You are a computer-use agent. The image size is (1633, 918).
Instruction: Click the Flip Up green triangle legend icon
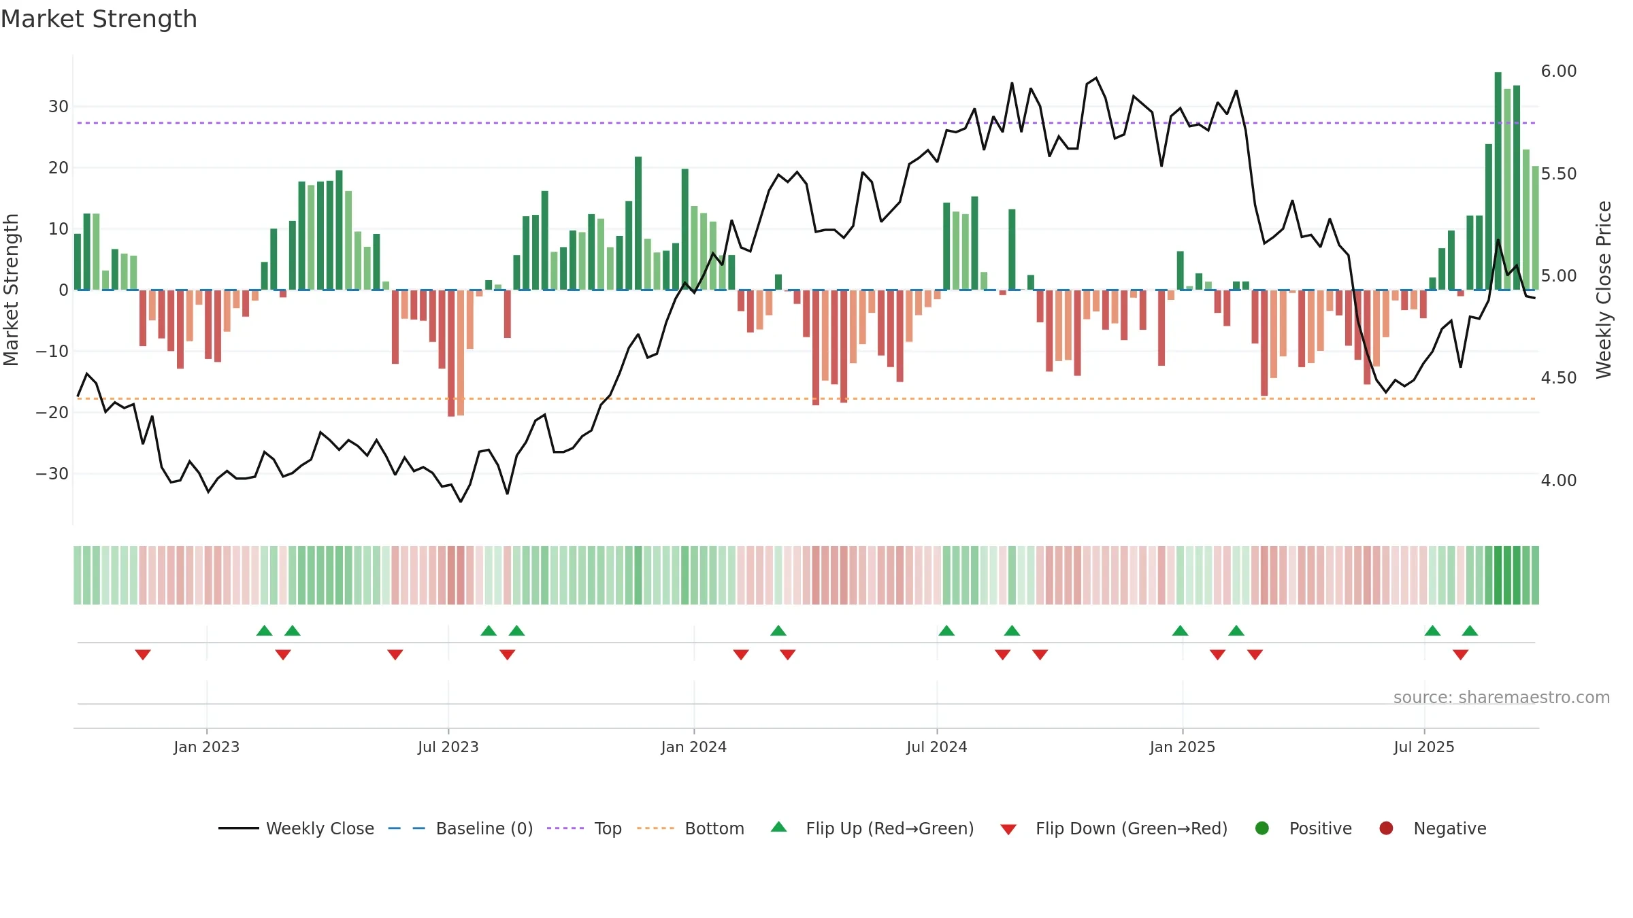[x=779, y=827]
